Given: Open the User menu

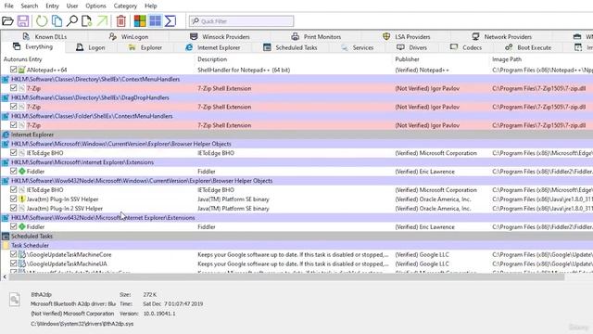Looking at the screenshot, I should pos(72,6).
